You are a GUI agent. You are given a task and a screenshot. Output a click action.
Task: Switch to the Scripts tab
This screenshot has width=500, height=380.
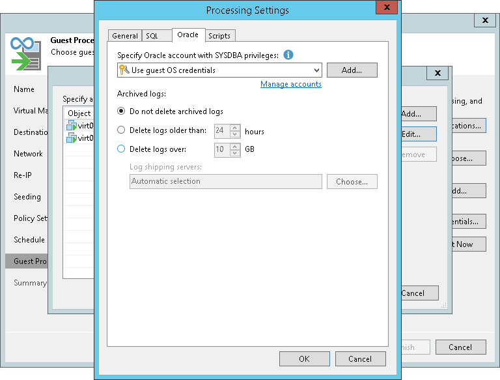219,36
